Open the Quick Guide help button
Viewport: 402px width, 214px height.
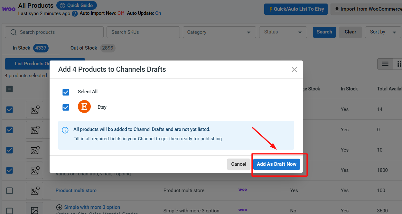pyautogui.click(x=77, y=5)
